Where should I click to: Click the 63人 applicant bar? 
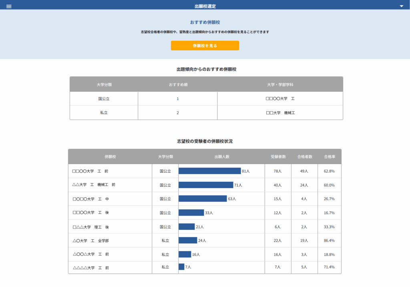coord(203,199)
